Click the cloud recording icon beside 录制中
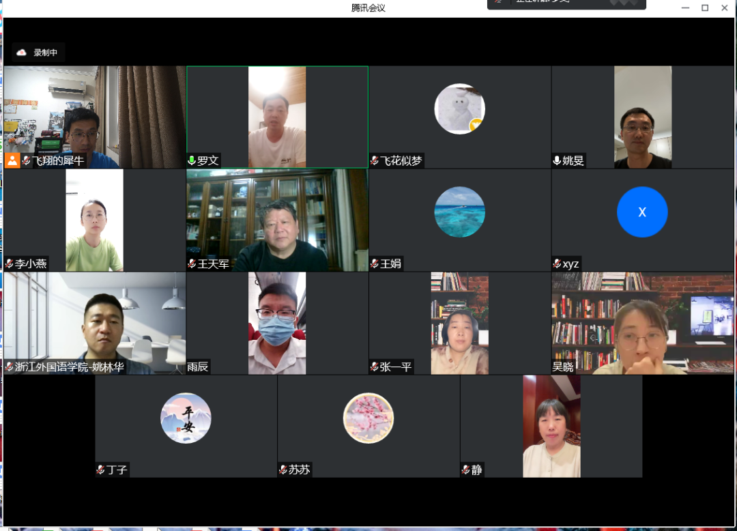Screen dimensions: 737x531 [22, 53]
